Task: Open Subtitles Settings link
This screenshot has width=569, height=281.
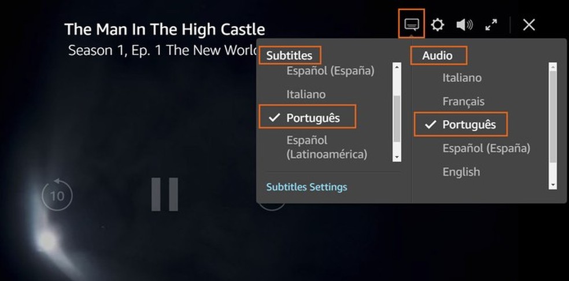Action: [306, 187]
